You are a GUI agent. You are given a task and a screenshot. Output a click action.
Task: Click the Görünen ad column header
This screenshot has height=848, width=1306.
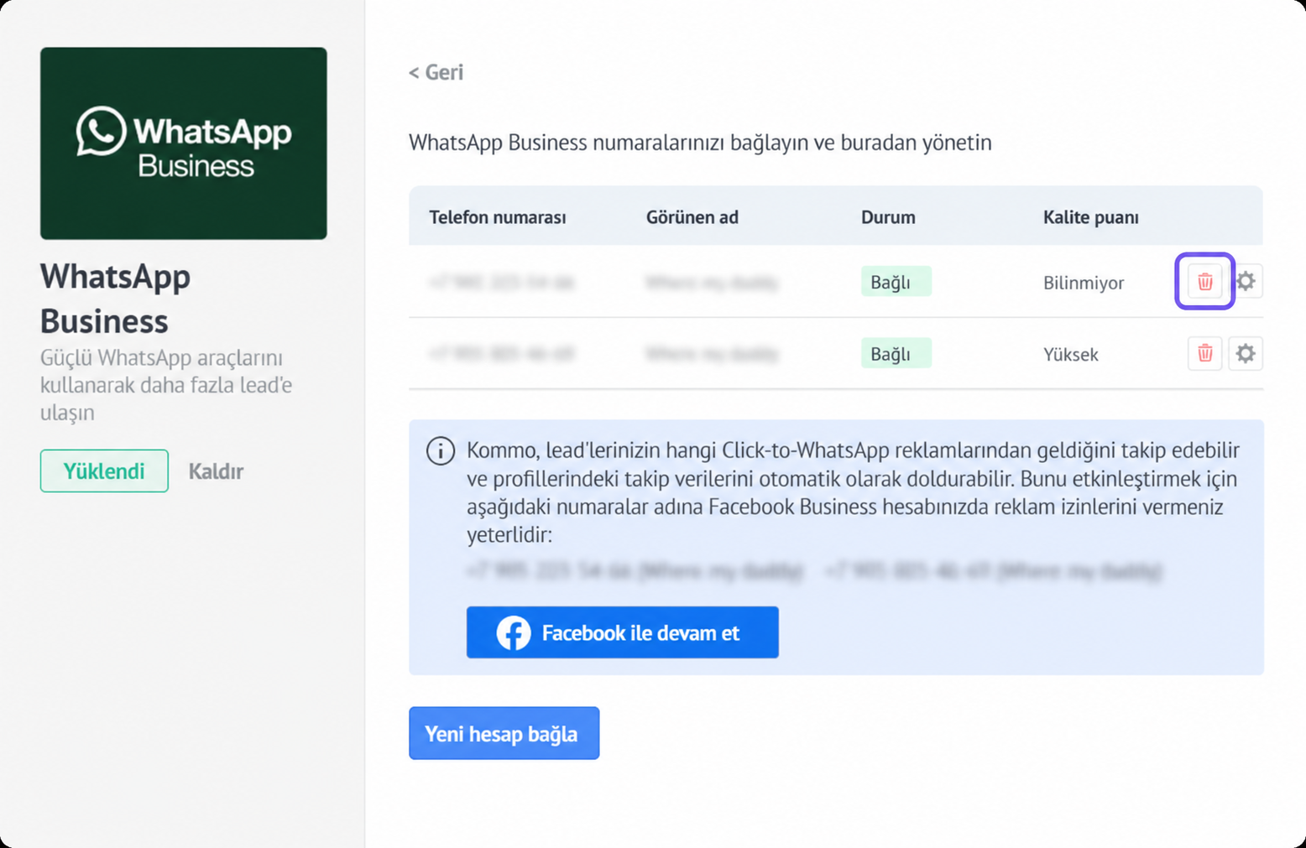(x=692, y=217)
